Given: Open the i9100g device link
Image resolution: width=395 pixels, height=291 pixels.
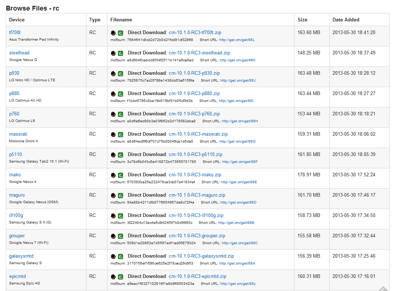Looking at the screenshot, I should pos(16,216).
